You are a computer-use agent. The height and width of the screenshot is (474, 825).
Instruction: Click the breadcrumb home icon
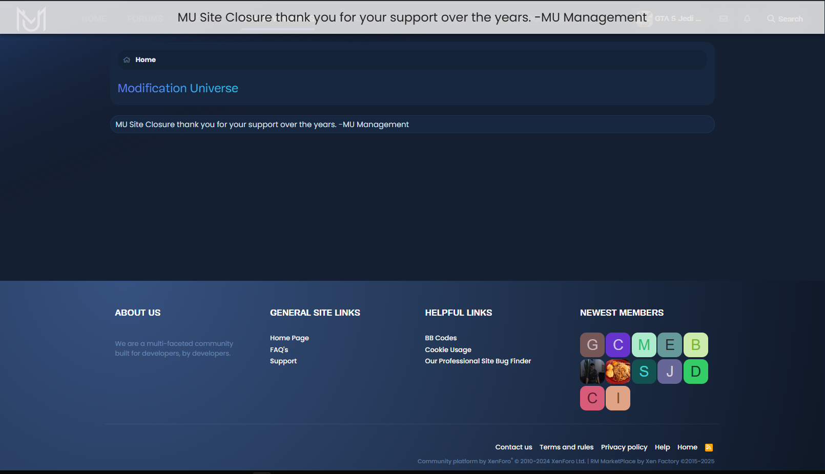click(127, 60)
